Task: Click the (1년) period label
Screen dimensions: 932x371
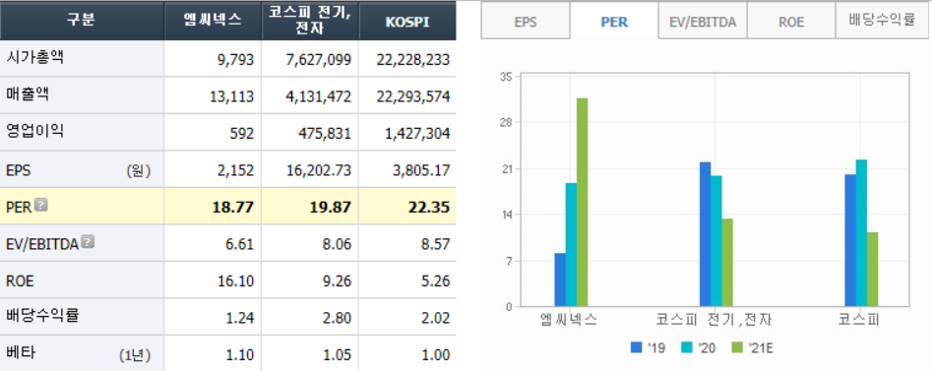Action: pyautogui.click(x=135, y=355)
